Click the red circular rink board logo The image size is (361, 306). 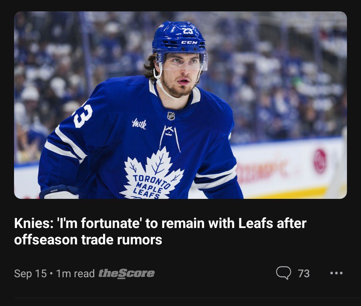320,161
